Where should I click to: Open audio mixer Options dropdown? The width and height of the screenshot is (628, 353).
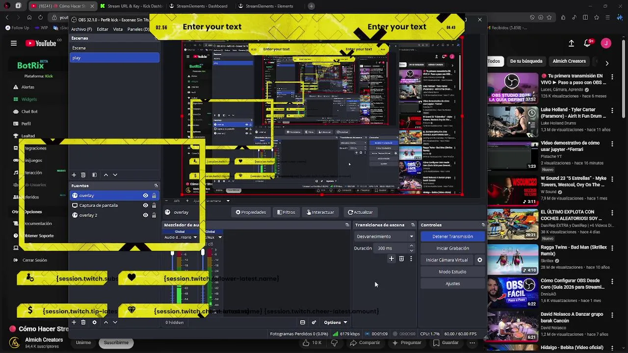[x=336, y=322]
